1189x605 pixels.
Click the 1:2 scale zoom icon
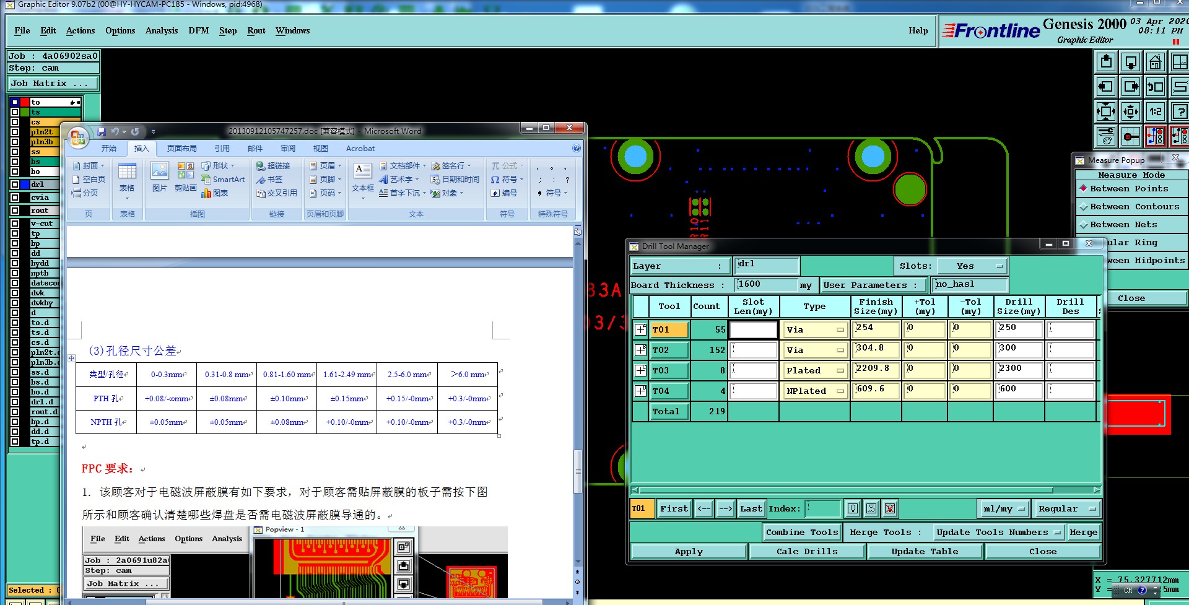click(1156, 111)
